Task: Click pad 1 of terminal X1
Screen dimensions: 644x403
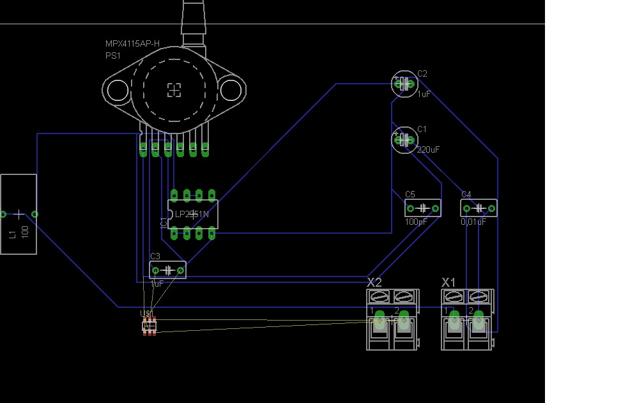Action: tap(454, 321)
